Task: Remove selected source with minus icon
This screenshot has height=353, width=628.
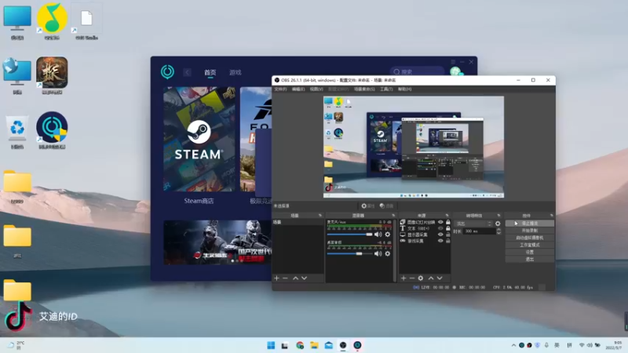Action: point(411,278)
